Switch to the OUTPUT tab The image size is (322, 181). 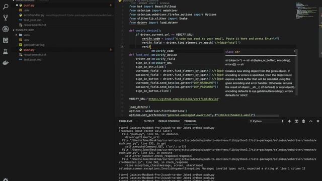pos(149,121)
